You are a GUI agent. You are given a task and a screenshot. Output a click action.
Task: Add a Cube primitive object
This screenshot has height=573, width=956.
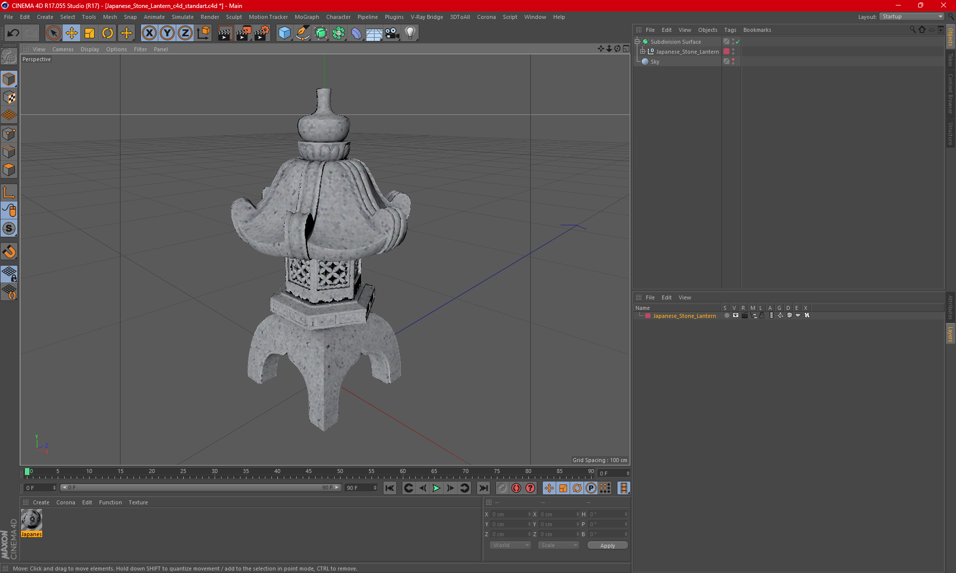coord(284,33)
